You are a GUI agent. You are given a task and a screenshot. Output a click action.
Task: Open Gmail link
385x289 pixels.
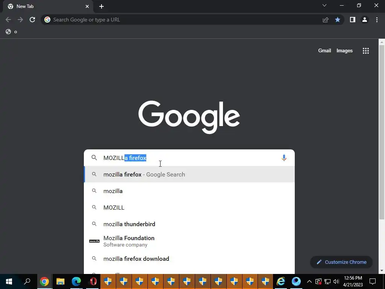324,51
